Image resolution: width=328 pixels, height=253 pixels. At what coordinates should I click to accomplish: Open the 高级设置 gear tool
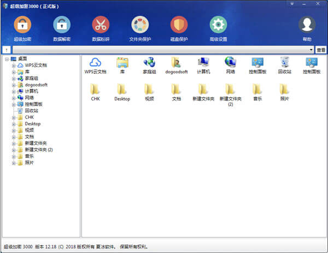[218, 28]
